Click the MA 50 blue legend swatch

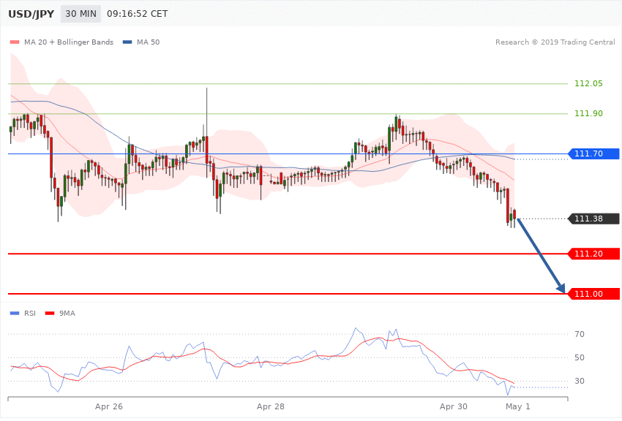127,42
